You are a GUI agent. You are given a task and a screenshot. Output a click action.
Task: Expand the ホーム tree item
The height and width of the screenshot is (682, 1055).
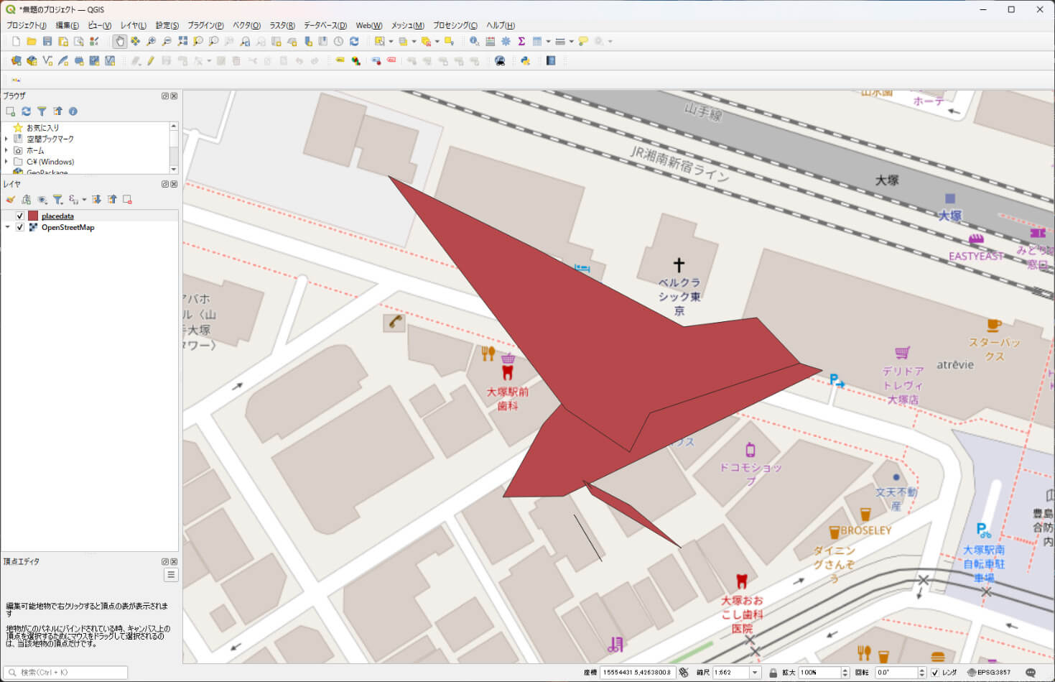[x=6, y=150]
